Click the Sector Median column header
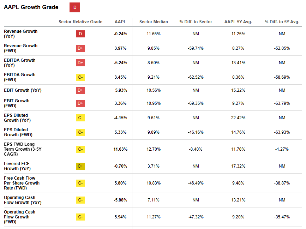 click(x=154, y=22)
